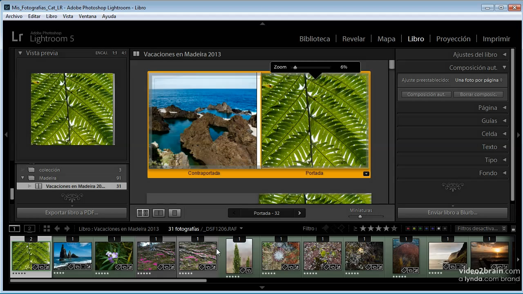Open Biblioteca module
523x294 pixels.
(315, 39)
